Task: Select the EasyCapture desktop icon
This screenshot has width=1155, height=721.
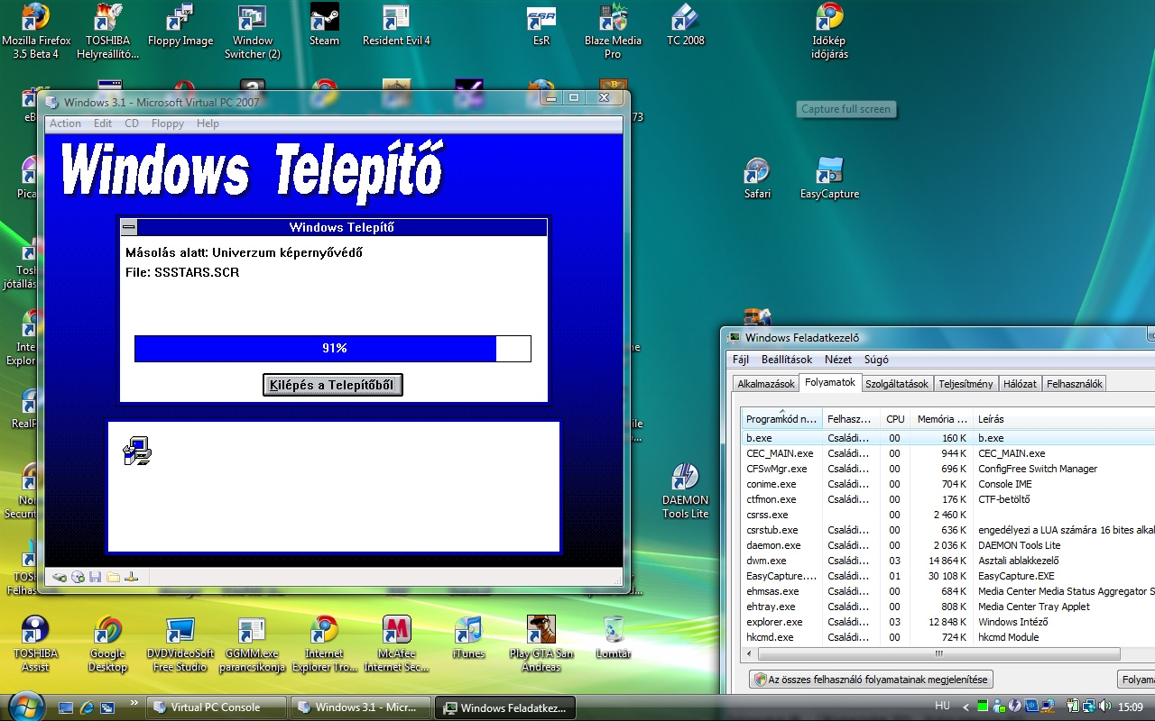Action: [x=830, y=178]
